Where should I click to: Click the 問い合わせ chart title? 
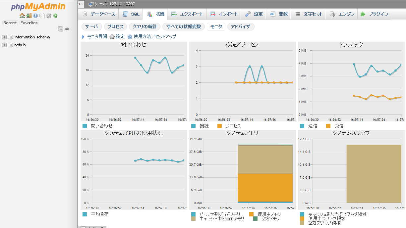click(x=133, y=44)
